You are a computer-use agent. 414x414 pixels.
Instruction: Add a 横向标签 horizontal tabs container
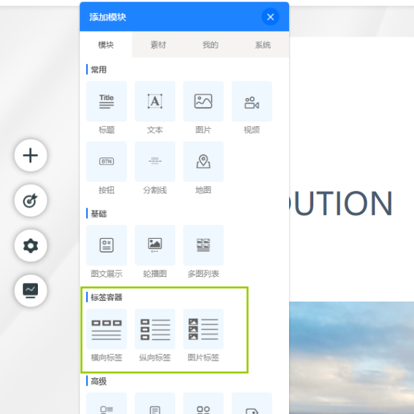(x=106, y=329)
